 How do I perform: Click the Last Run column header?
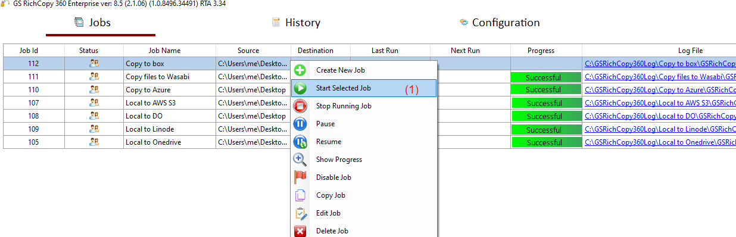(x=390, y=50)
